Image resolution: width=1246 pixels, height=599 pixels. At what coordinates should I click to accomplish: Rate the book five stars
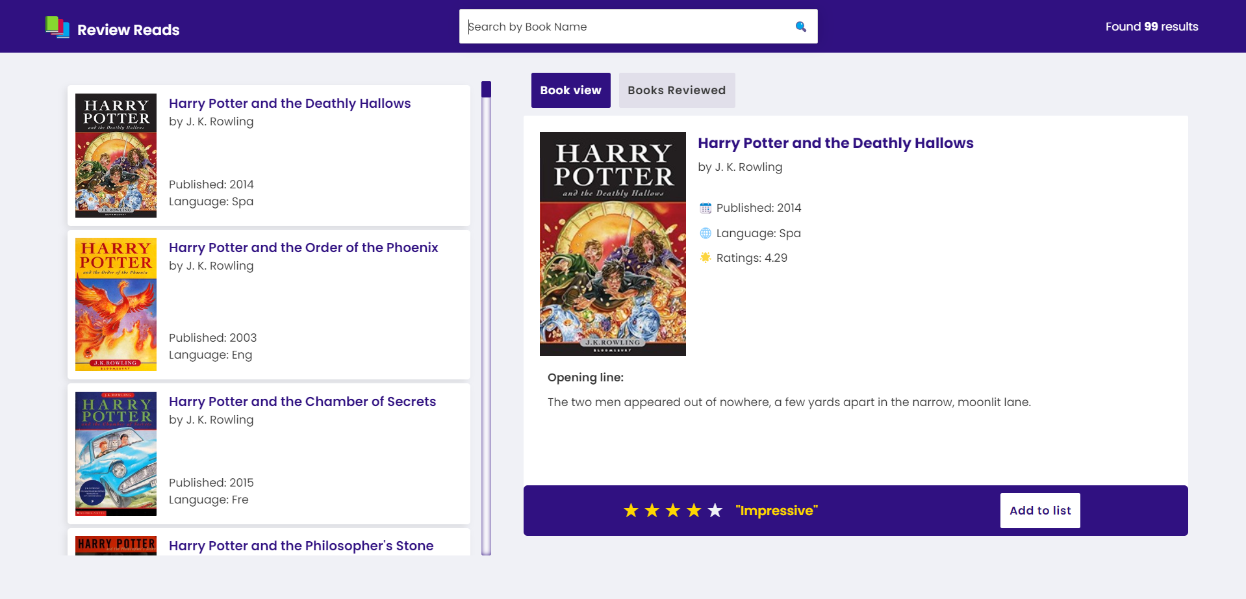pyautogui.click(x=715, y=511)
